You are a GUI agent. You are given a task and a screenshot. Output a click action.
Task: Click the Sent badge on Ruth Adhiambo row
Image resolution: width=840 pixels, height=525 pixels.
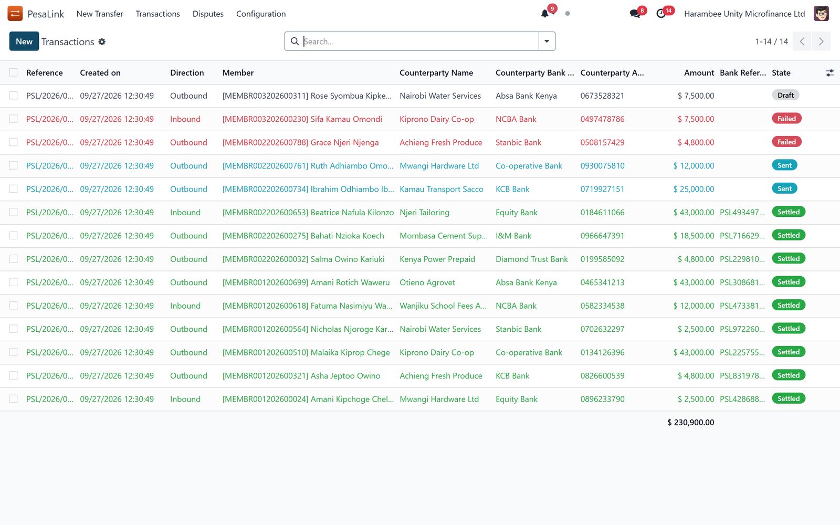pos(784,165)
